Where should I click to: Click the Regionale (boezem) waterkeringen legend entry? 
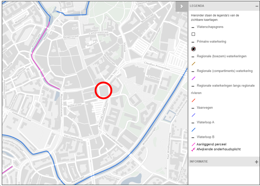pos(222,56)
